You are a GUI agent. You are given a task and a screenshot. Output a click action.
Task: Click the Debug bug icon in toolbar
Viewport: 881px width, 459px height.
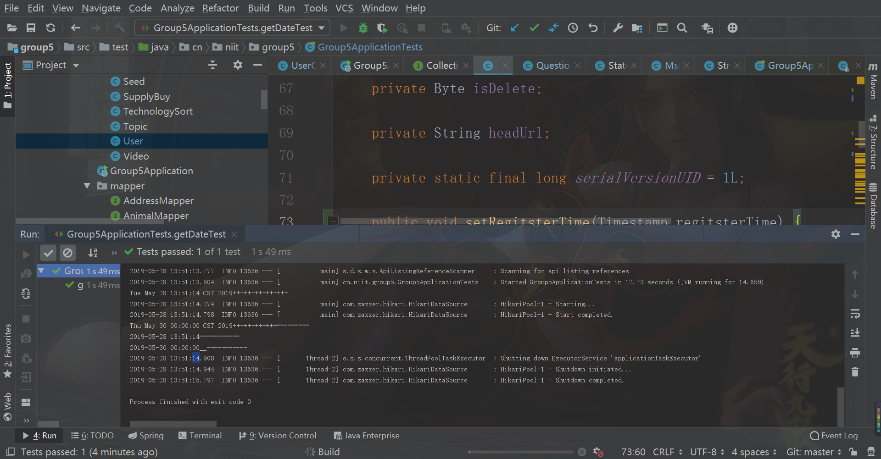[363, 28]
